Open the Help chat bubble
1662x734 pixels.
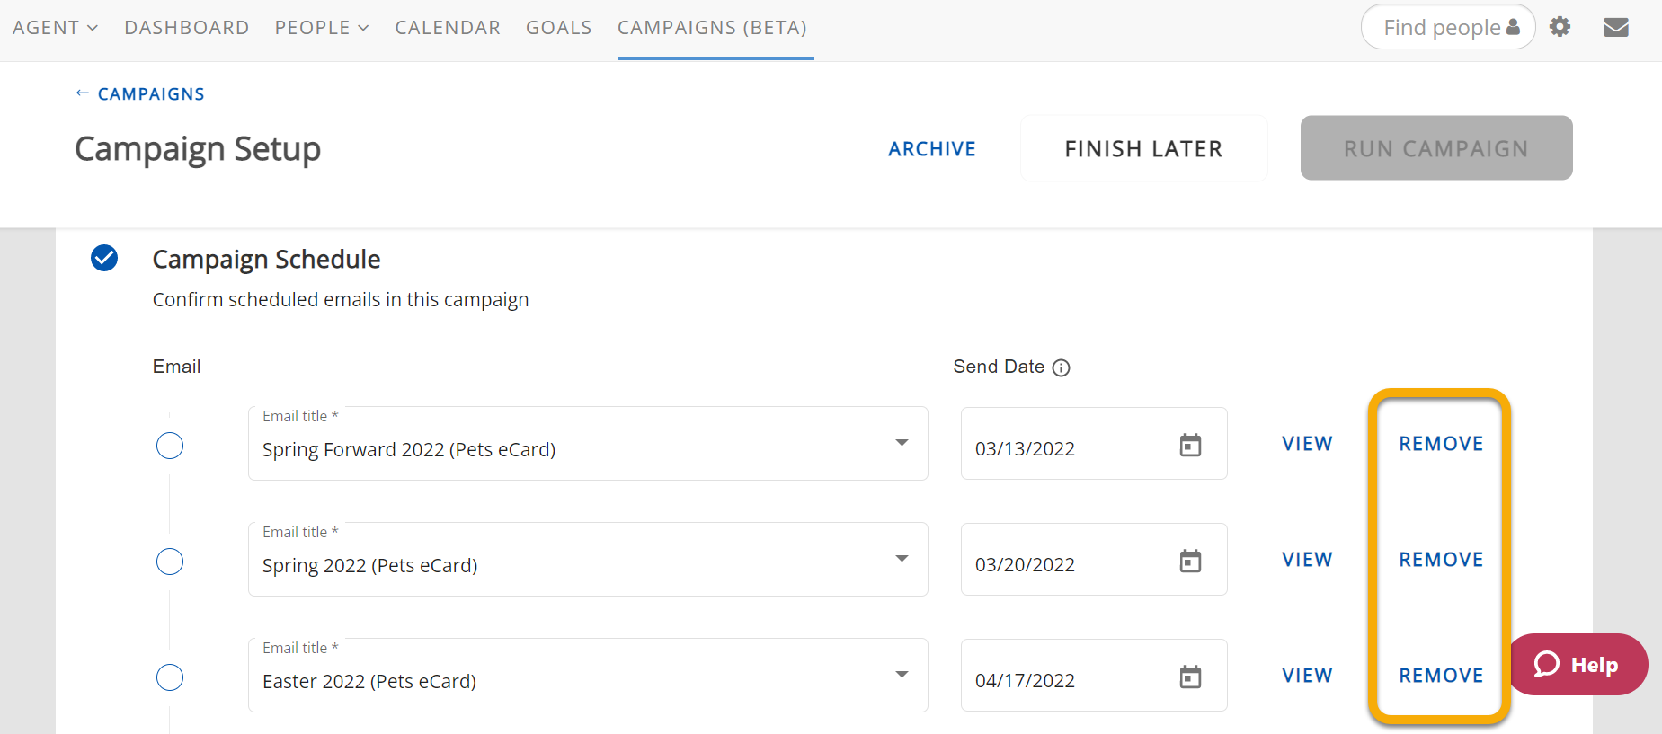coord(1577,665)
